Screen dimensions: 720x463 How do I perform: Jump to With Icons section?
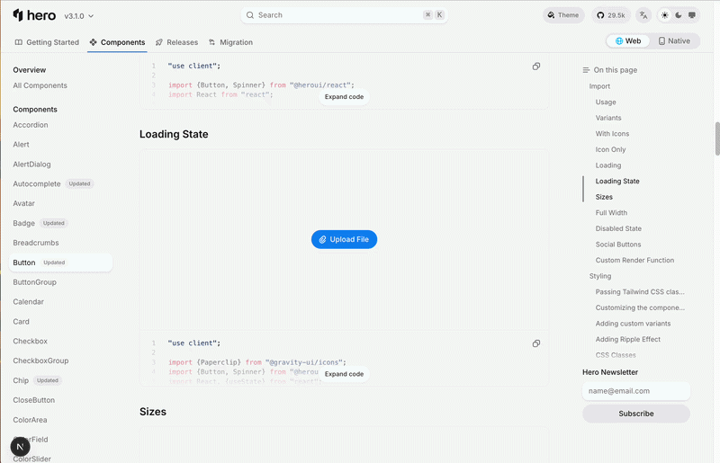click(x=612, y=134)
